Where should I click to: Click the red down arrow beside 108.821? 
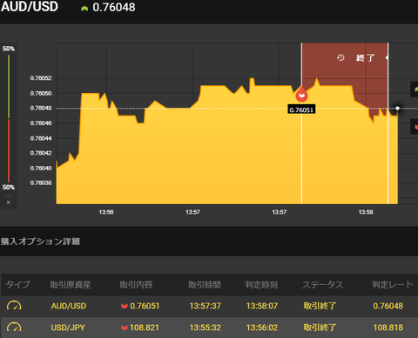click(x=125, y=328)
